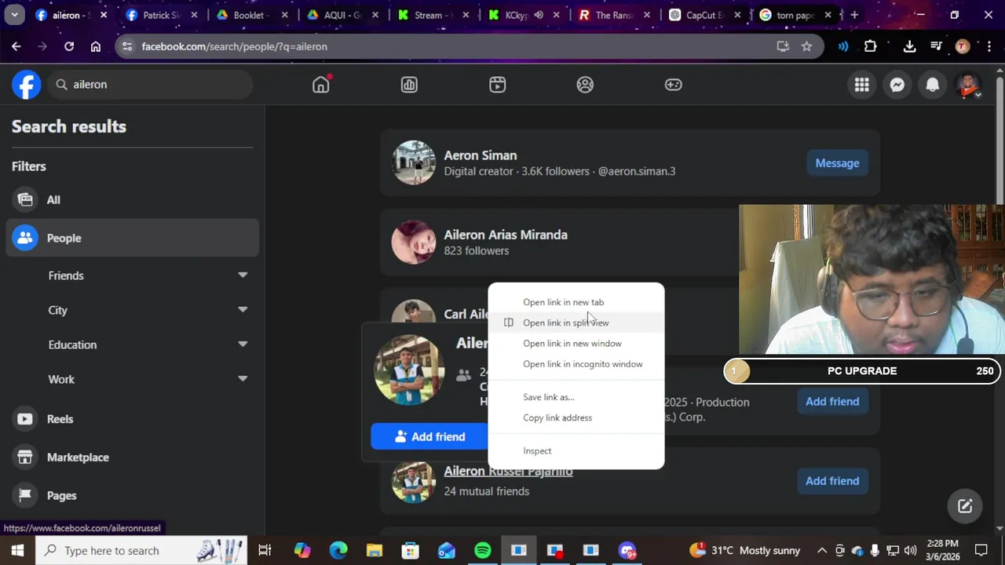The image size is (1005, 565).
Task: Add friend for Aileron Russel Pajarillo
Action: coord(832,480)
